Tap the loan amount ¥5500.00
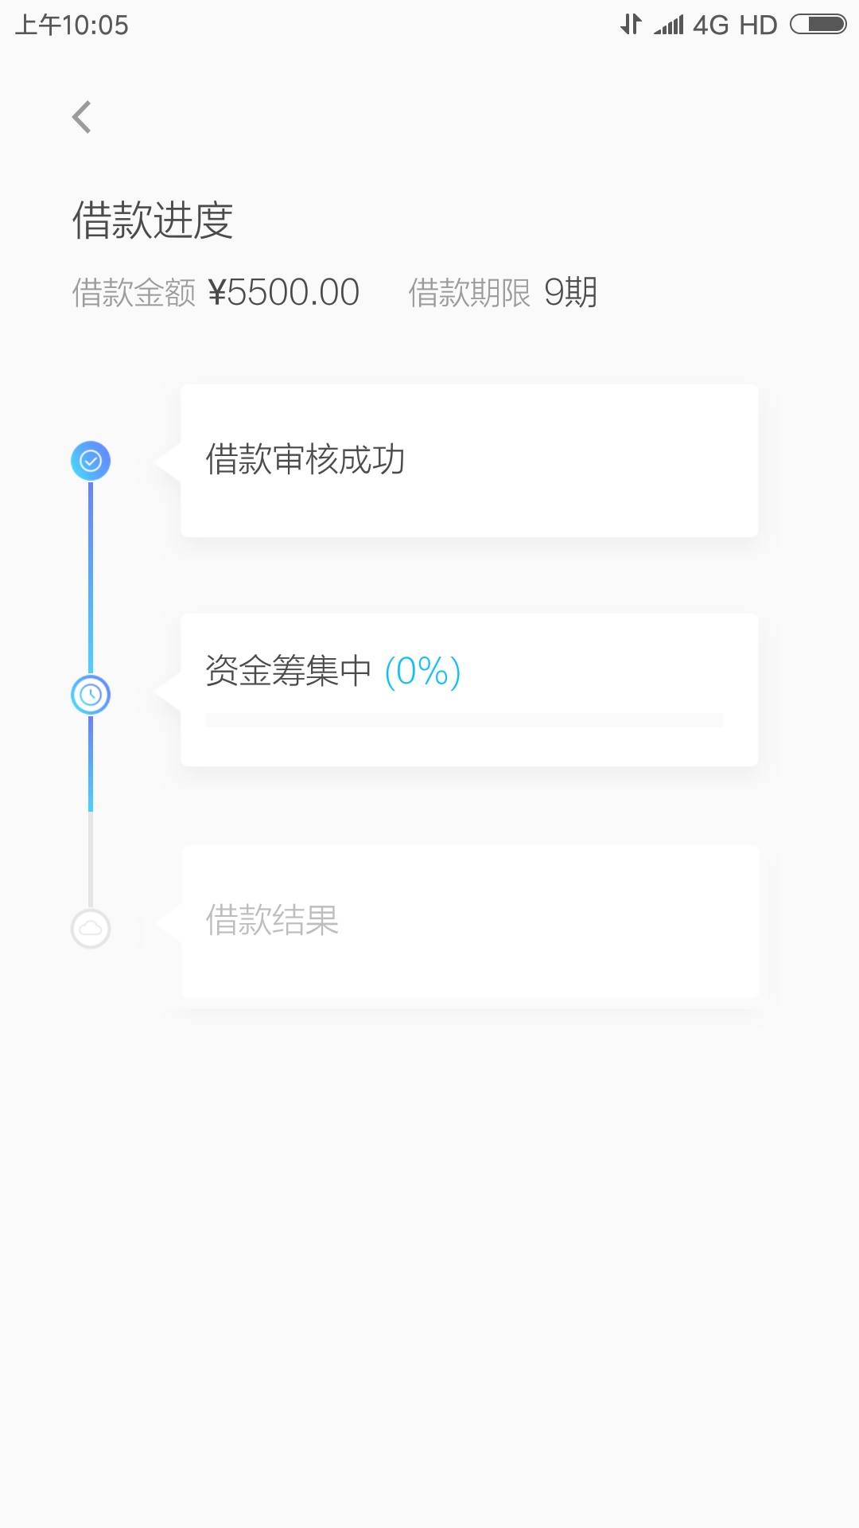 click(x=284, y=292)
